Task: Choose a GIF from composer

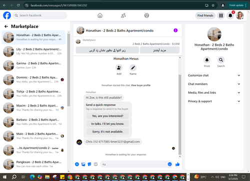Action: coord(95,164)
